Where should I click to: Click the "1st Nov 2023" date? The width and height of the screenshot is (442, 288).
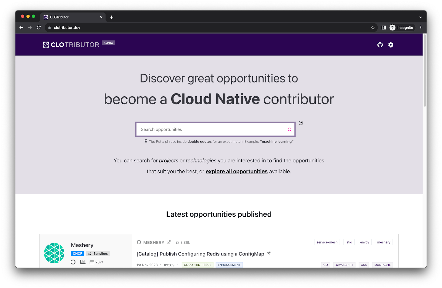click(x=147, y=265)
